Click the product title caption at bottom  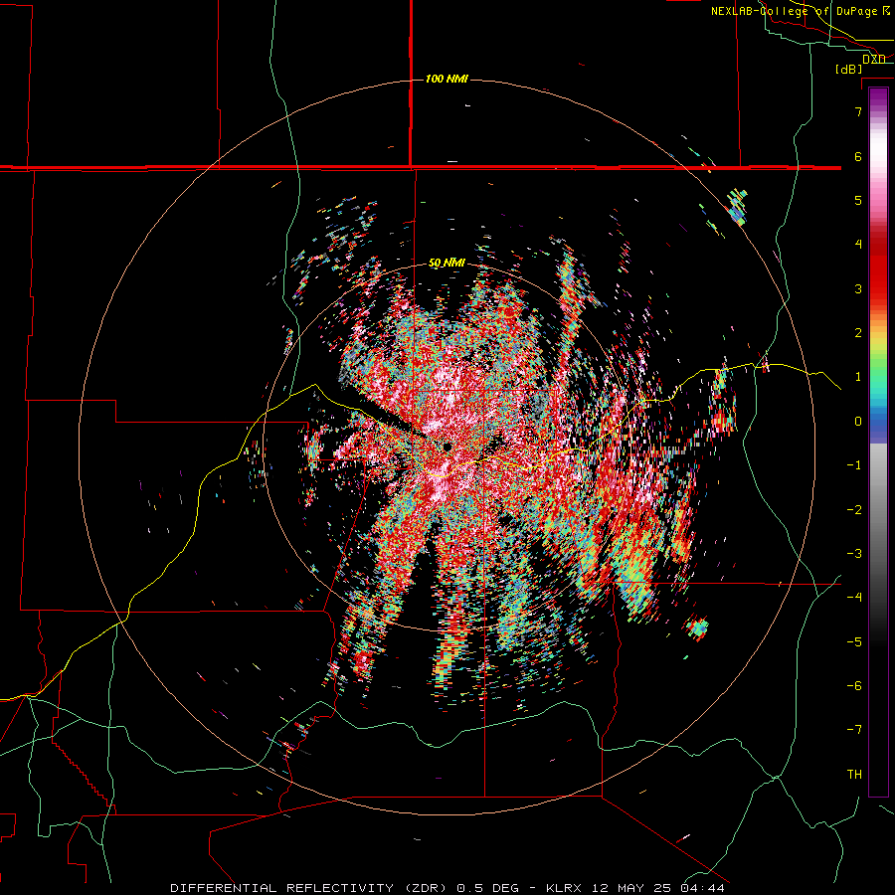pyautogui.click(x=447, y=888)
